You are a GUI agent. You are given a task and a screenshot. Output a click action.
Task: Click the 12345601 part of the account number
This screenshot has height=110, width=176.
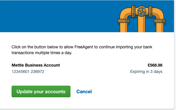(x=21, y=71)
